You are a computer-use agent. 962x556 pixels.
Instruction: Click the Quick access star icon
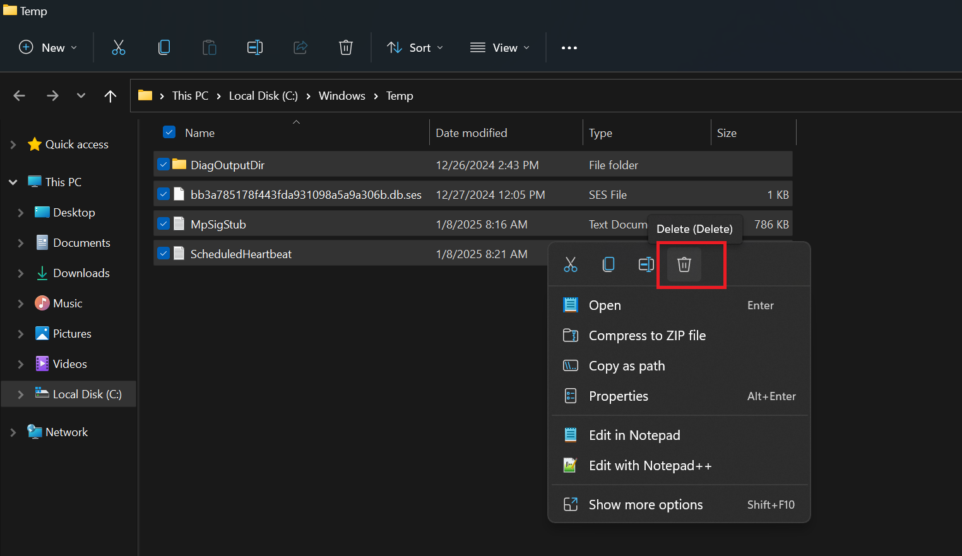[x=35, y=145]
